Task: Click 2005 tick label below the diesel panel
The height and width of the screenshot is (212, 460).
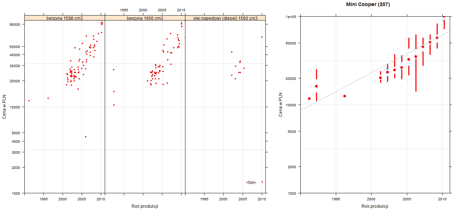Action: pyautogui.click(x=242, y=199)
